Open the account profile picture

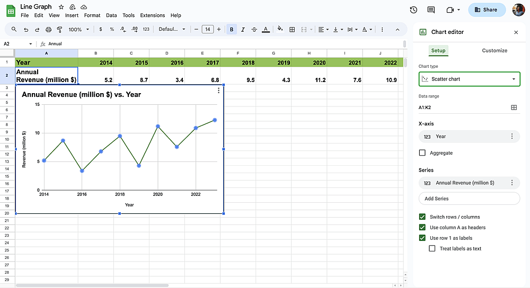(518, 10)
